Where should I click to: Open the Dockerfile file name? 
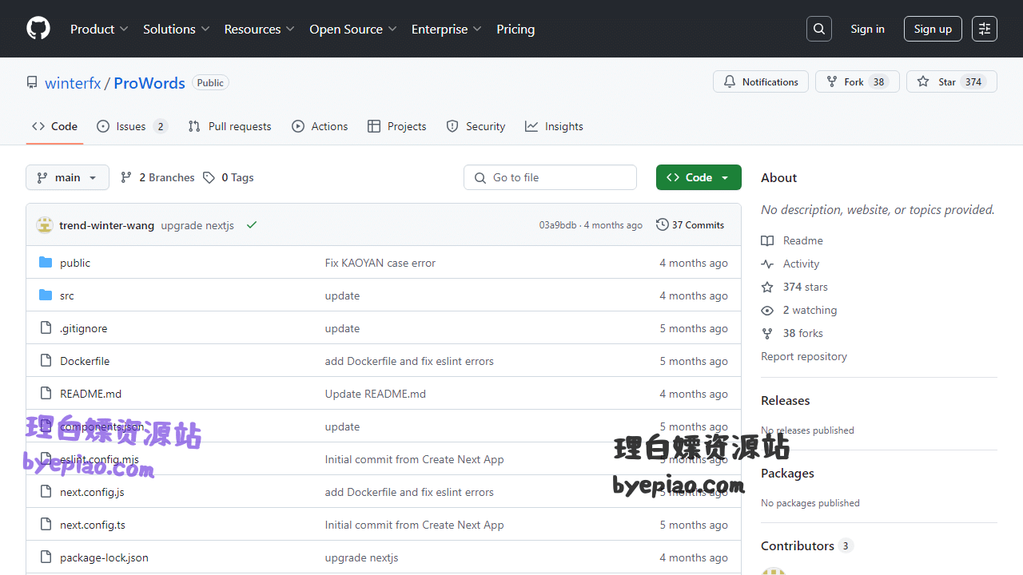[x=85, y=361]
